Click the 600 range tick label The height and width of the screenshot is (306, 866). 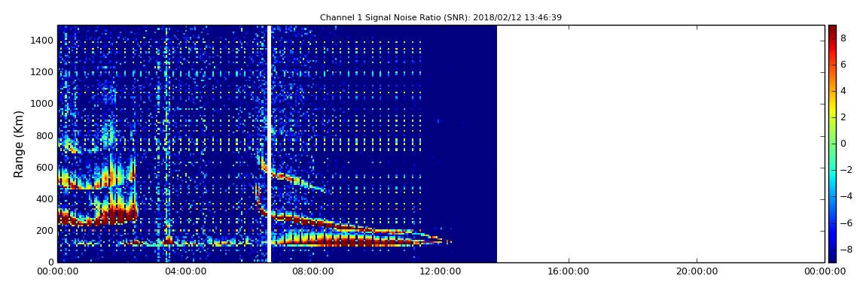45,167
